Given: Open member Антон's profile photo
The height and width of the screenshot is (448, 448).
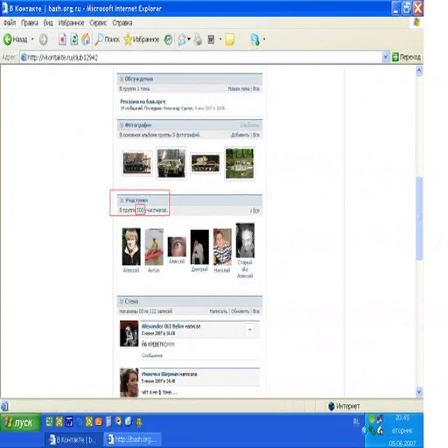Looking at the screenshot, I should point(154,247).
